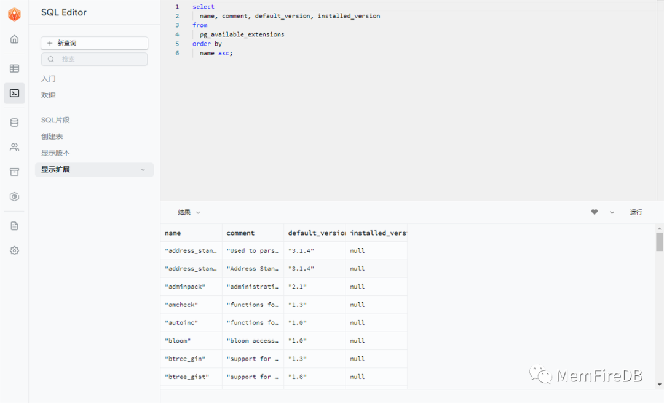Viewport: 664px width, 403px height.
Task: Open the Database icon in sidebar
Action: tap(14, 122)
